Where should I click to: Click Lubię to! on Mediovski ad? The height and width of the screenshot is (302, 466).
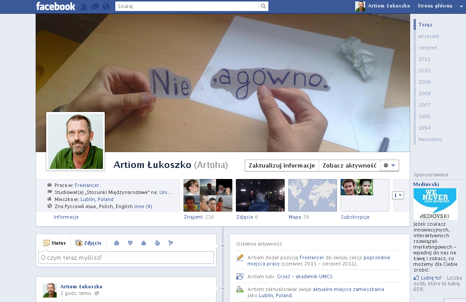[431, 278]
